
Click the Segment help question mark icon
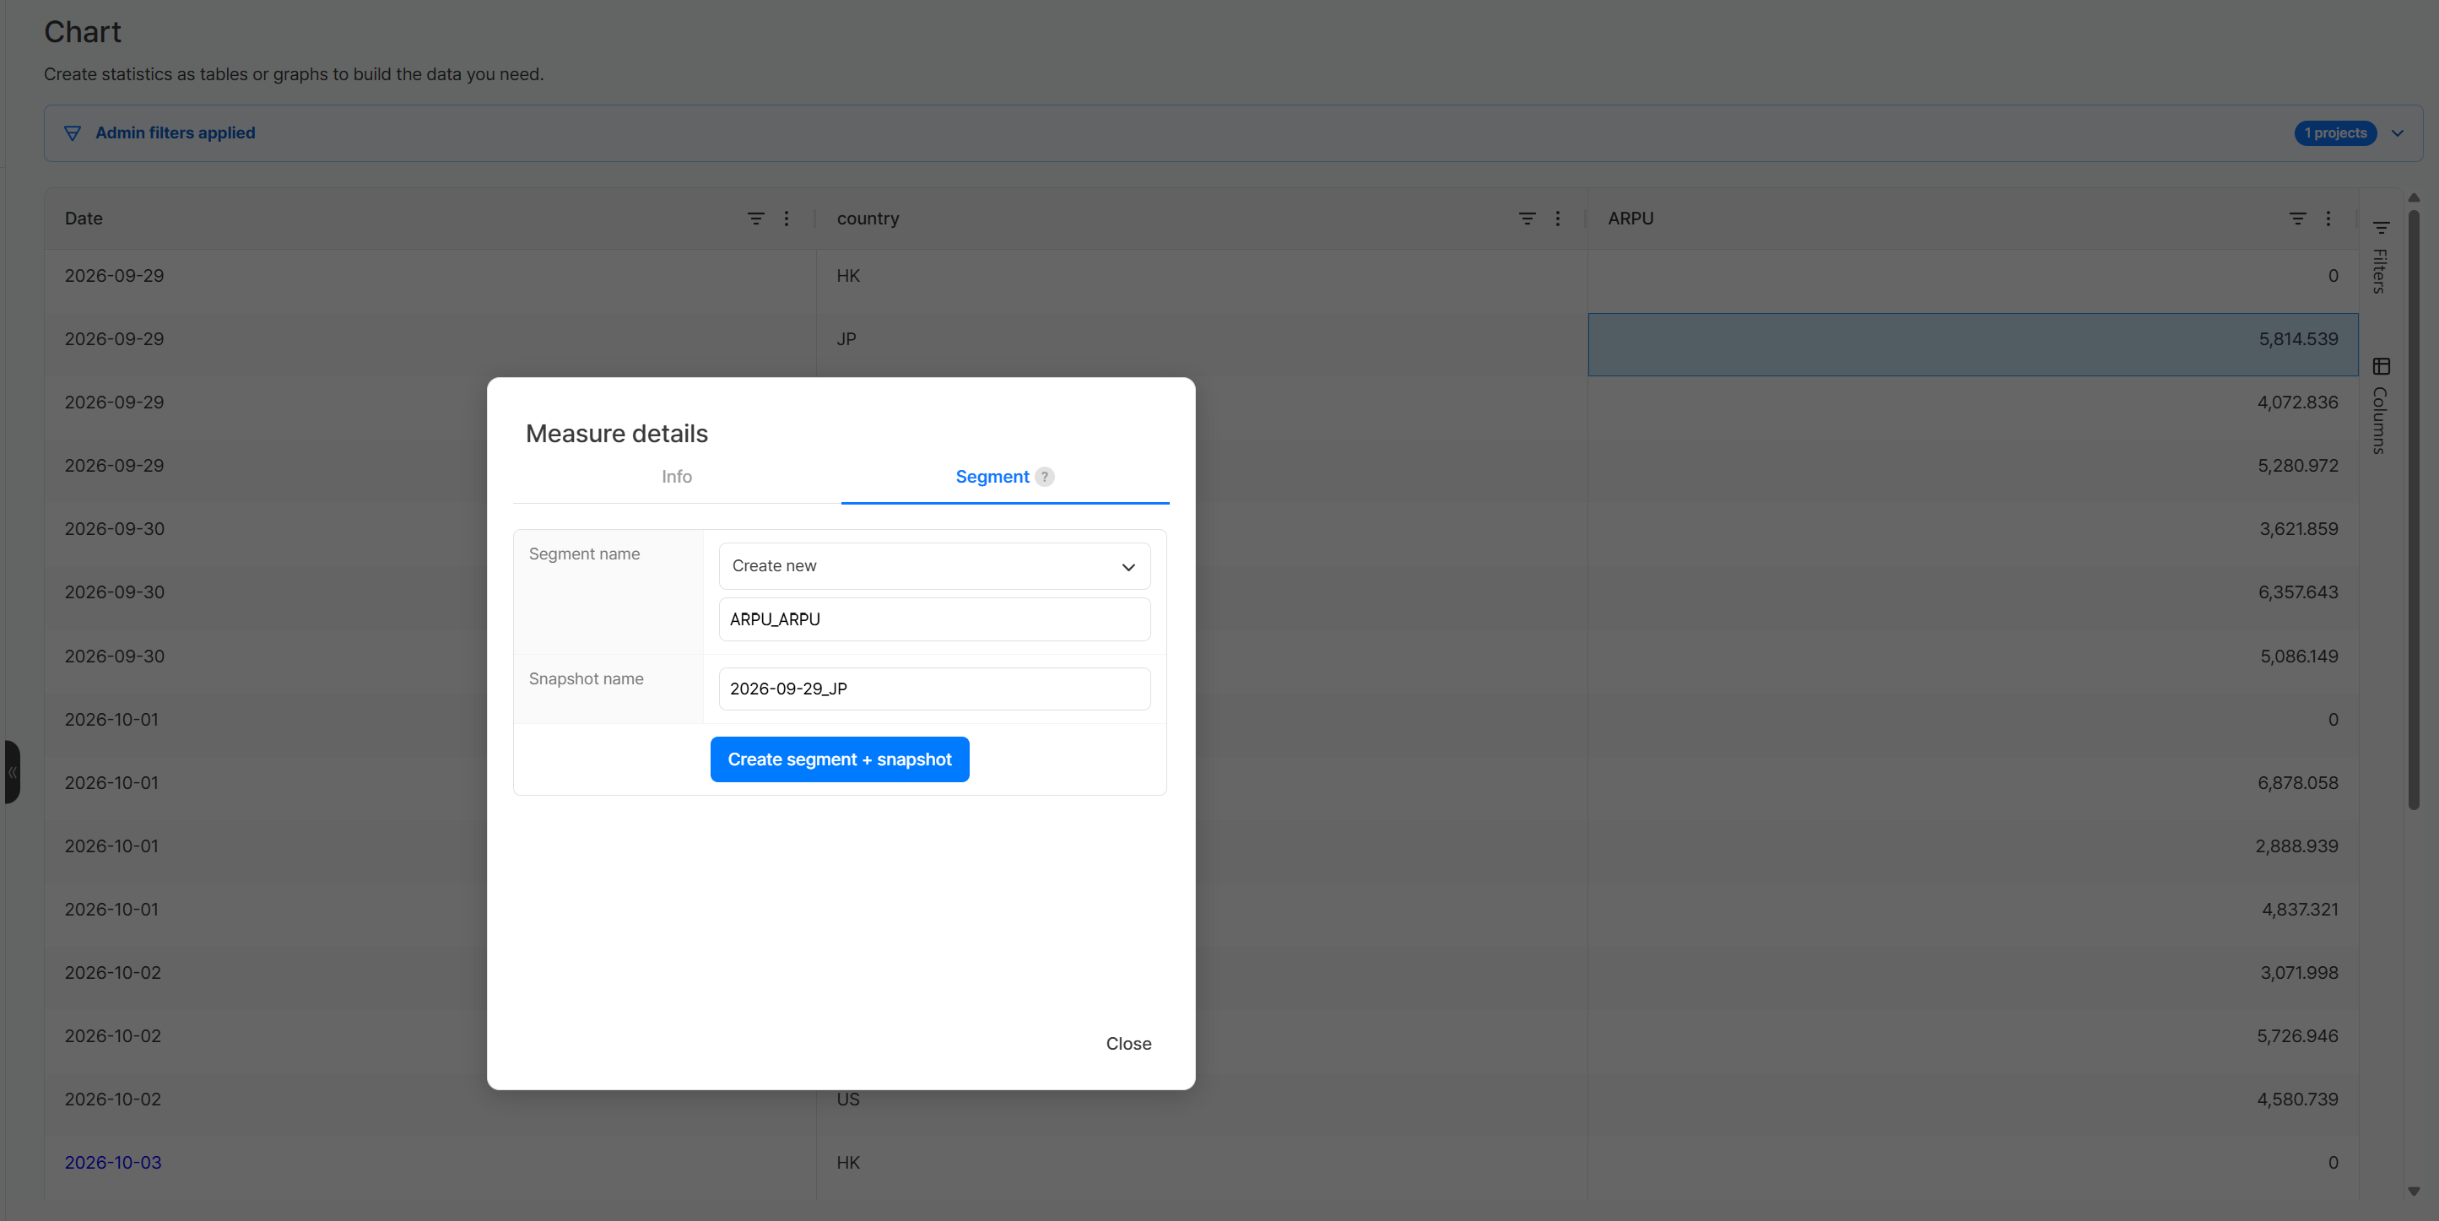(1044, 477)
